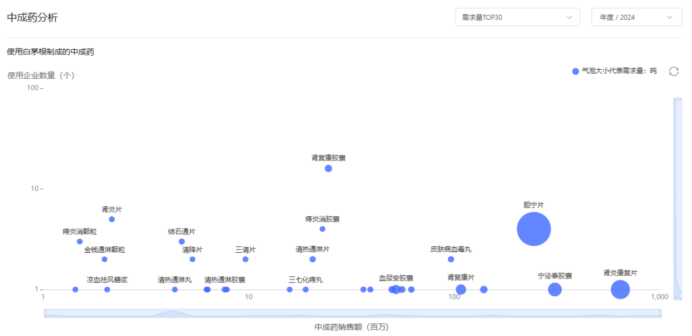The height and width of the screenshot is (336, 692).
Task: Click the 使用白茅根制成的中成药 subtitle
Action: [x=51, y=52]
